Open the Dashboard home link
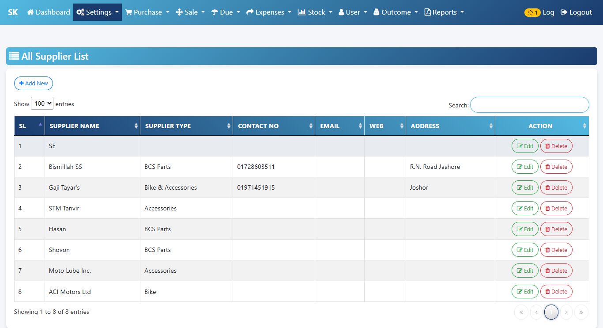The height and width of the screenshot is (328, 603). (49, 12)
